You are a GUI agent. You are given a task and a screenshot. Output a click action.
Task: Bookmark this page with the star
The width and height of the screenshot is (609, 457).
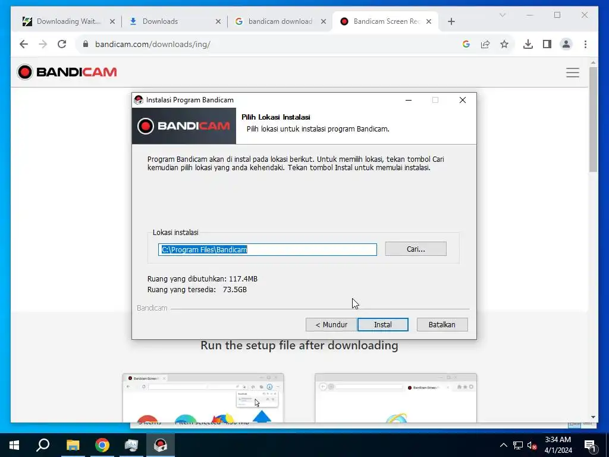pos(504,44)
